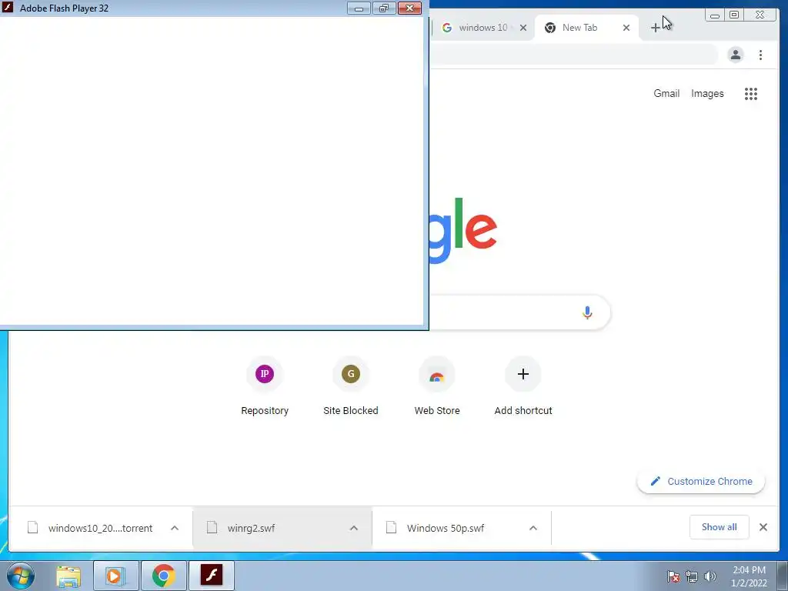Expand options for Windows 50p.swf download

click(x=533, y=528)
